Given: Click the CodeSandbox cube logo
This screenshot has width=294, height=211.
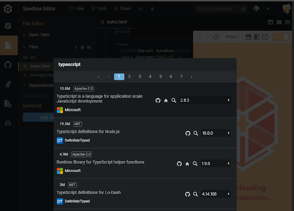Looking at the screenshot, I should (x=8, y=9).
